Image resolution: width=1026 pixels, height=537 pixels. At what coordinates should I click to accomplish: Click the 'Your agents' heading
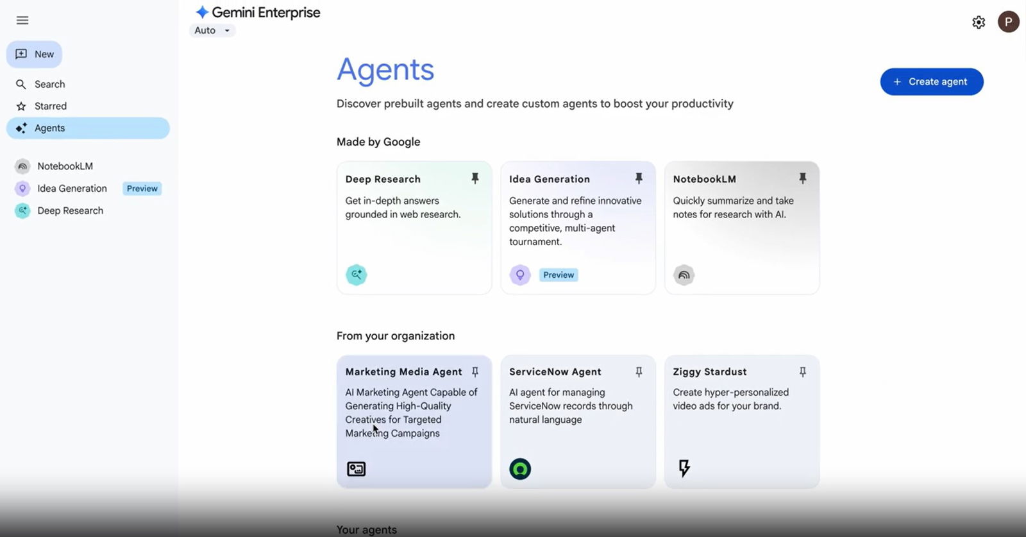pos(367,530)
